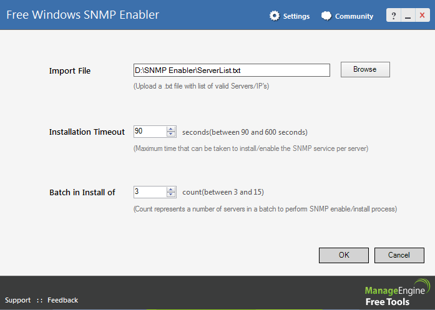Screen dimensions: 435x310
Task: Decrease the batch count with down arrow
Action: click(171, 195)
